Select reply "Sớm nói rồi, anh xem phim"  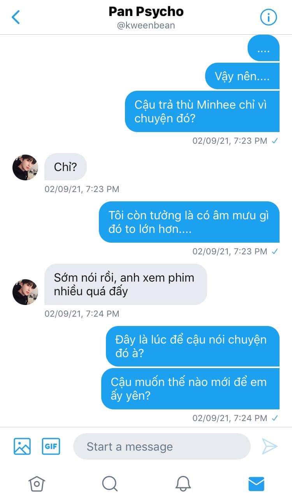[x=125, y=284]
